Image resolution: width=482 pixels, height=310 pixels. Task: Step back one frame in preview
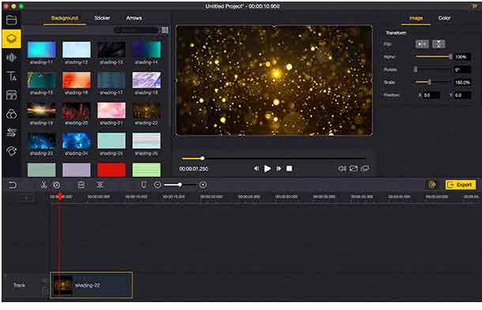coord(256,169)
